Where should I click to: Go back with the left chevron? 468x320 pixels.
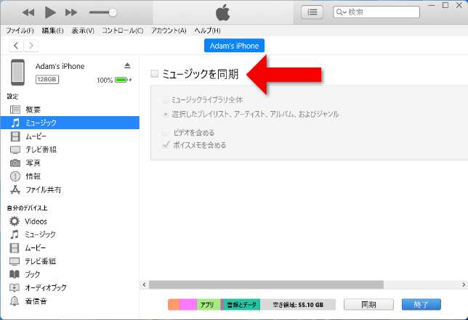16,46
